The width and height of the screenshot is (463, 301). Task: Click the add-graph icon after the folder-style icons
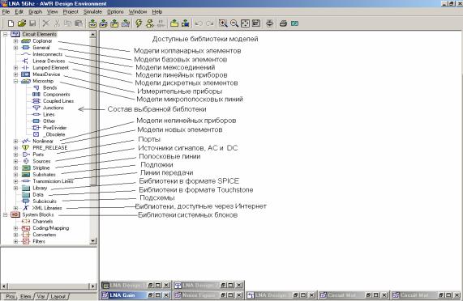pos(126,23)
